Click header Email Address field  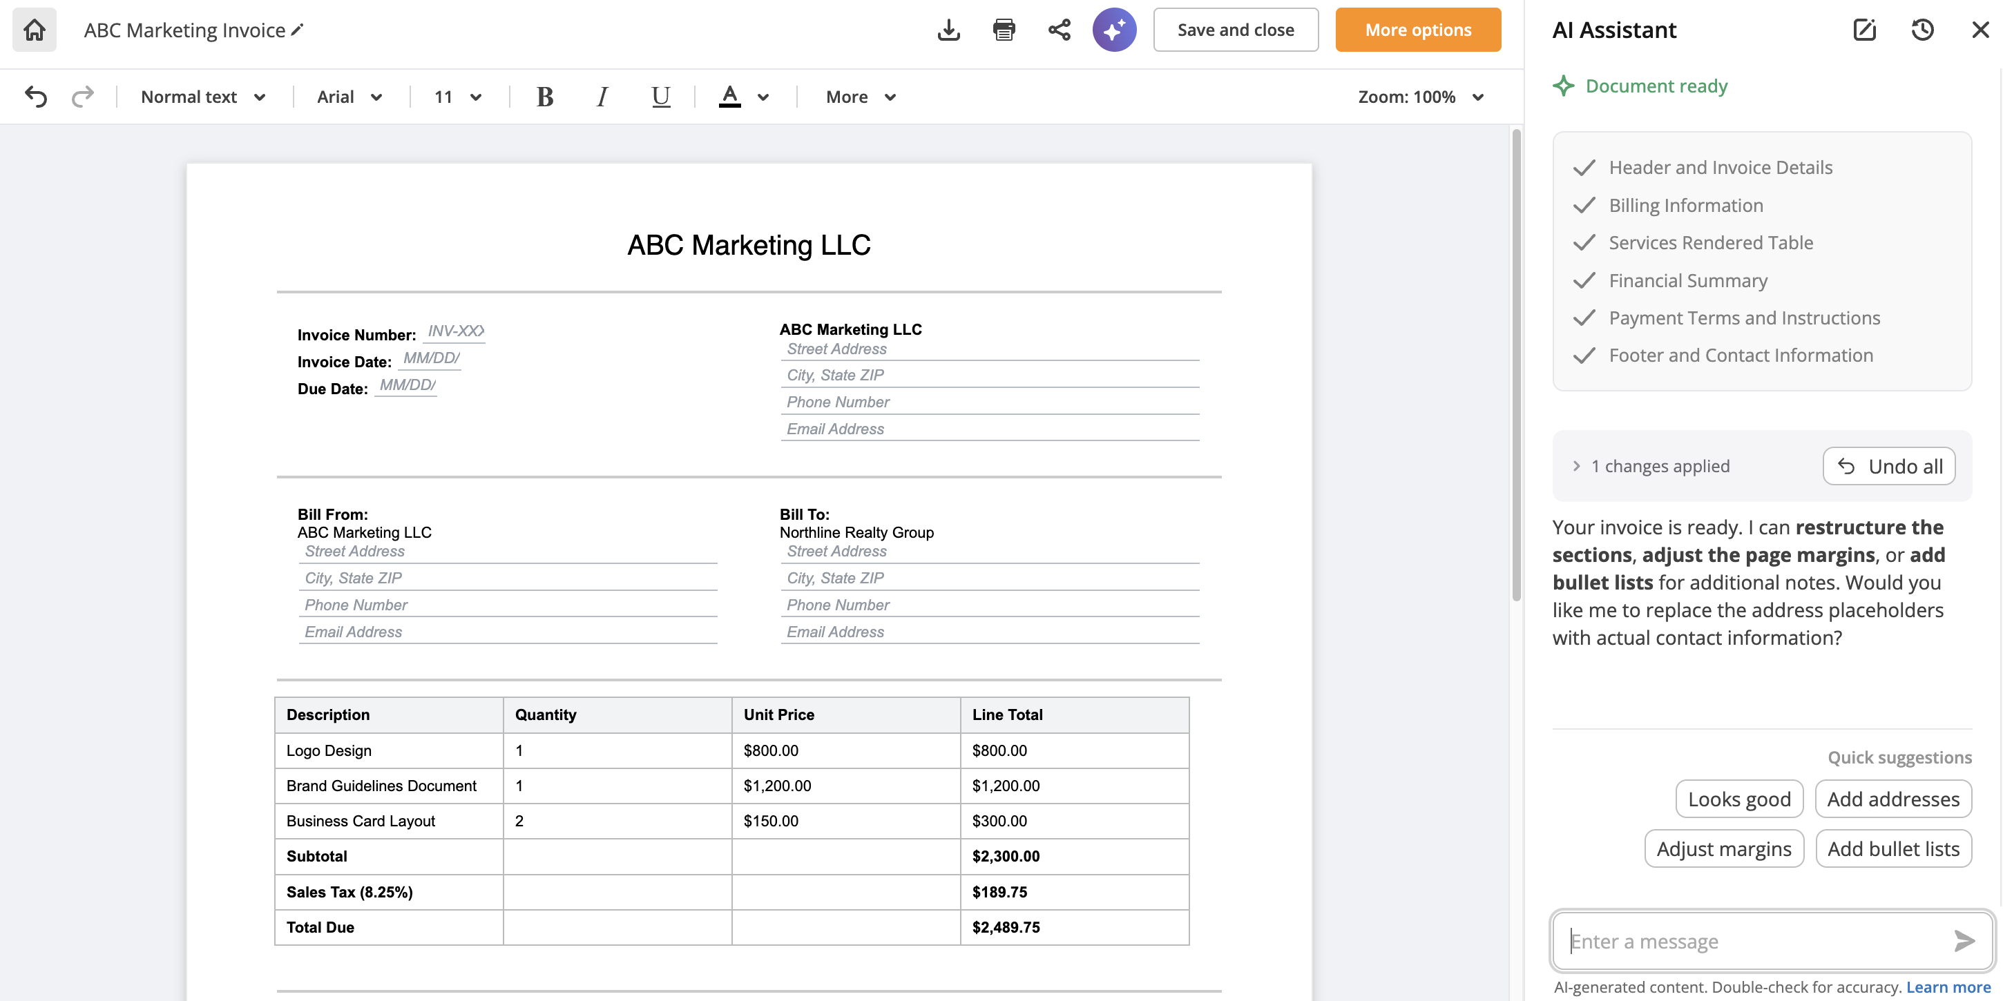[x=990, y=429]
